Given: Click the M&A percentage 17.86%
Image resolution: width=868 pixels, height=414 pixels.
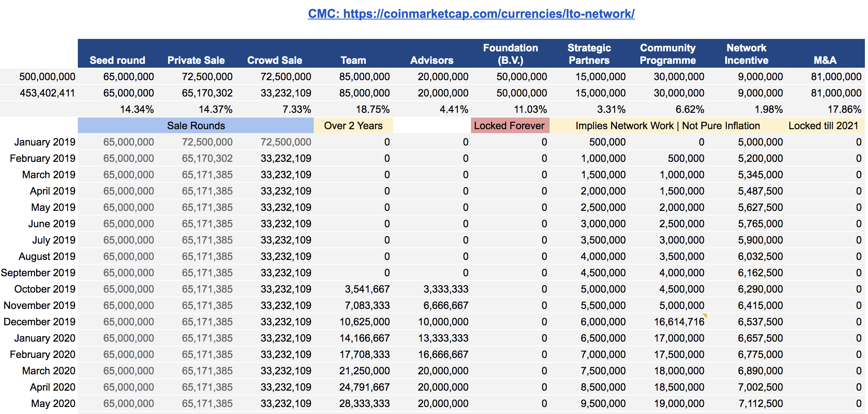Looking at the screenshot, I should 845,109.
